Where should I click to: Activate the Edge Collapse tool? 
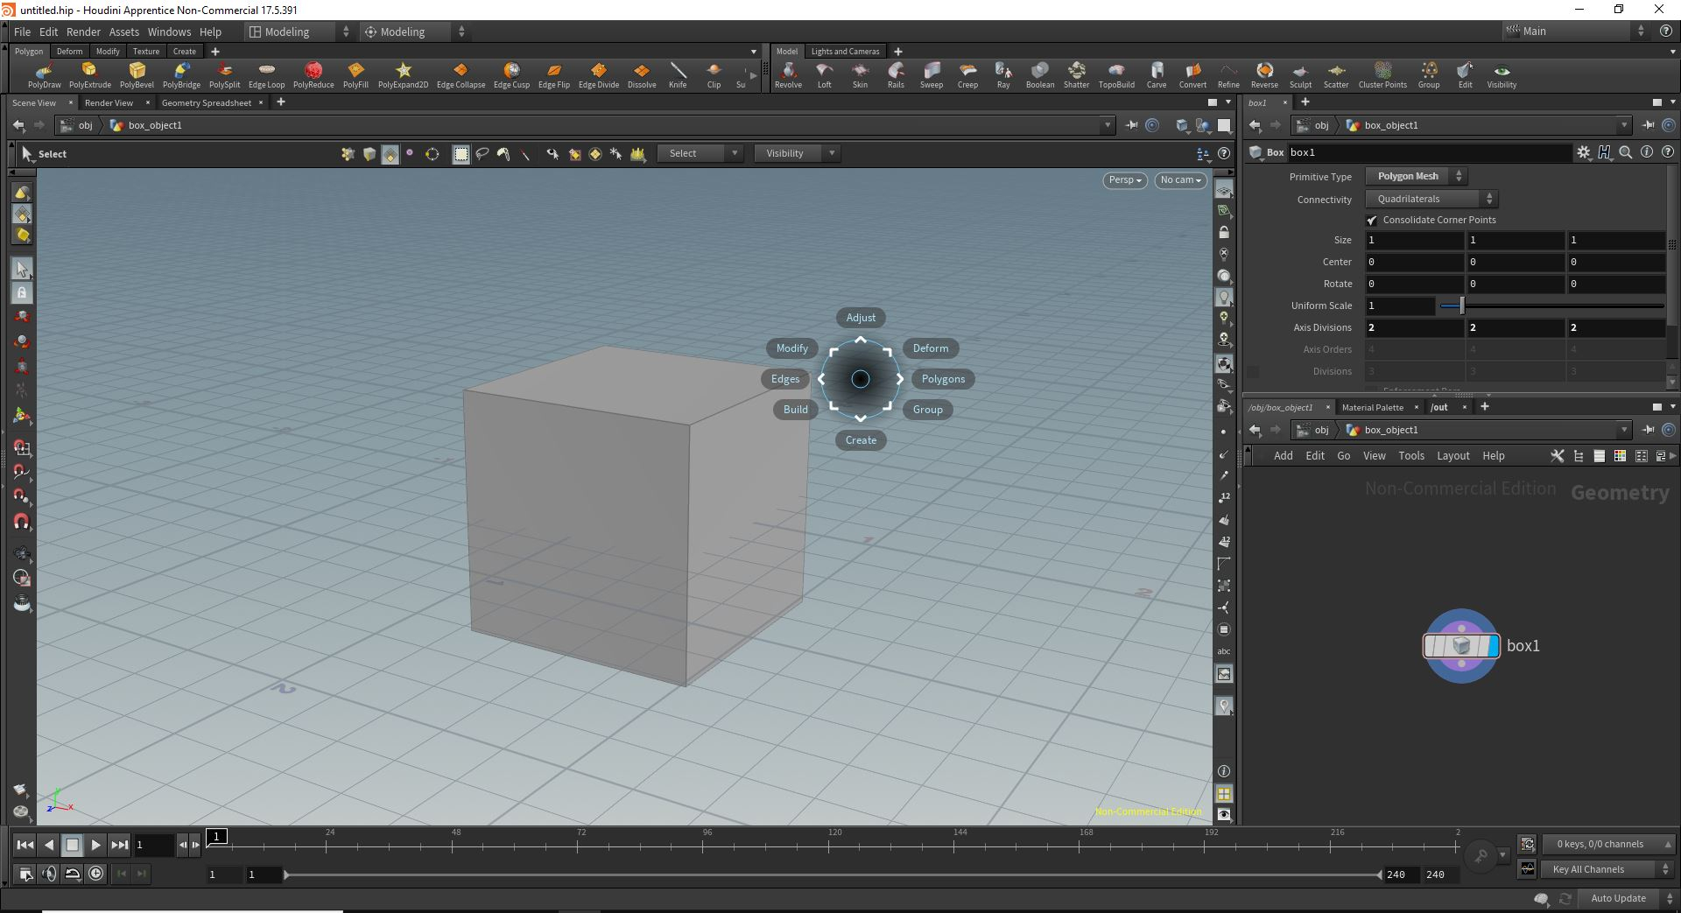pyautogui.click(x=461, y=75)
